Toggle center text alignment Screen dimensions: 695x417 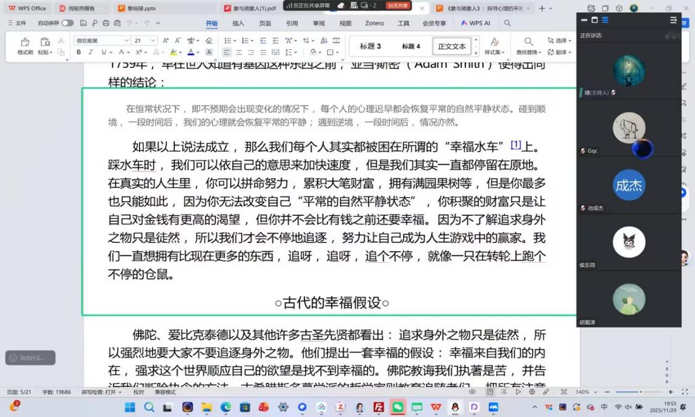[x=238, y=52]
